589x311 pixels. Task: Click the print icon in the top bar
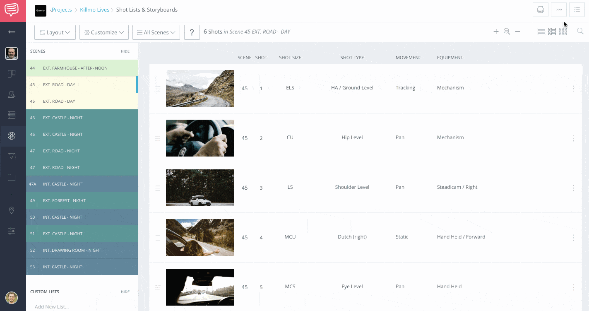pyautogui.click(x=540, y=9)
